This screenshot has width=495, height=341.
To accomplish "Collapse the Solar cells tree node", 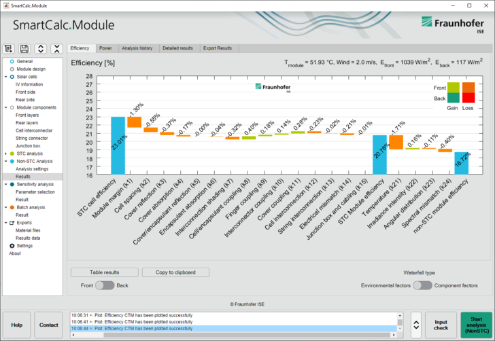I will coord(5,77).
